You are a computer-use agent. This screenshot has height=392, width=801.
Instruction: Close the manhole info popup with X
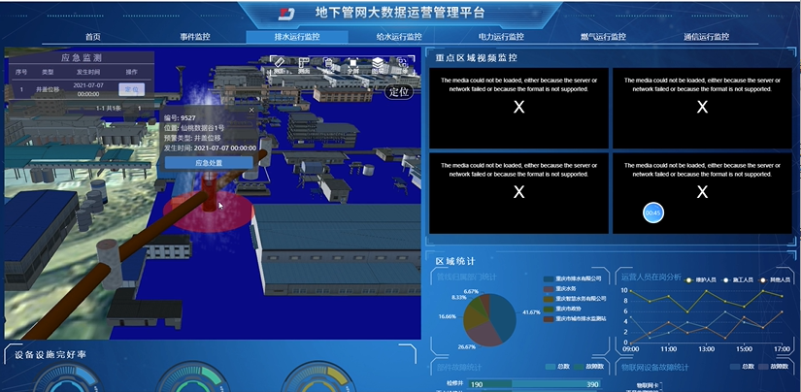(251, 110)
